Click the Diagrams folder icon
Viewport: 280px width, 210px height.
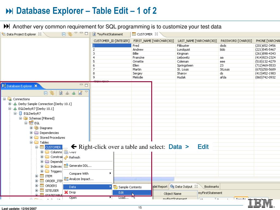pos(36,128)
